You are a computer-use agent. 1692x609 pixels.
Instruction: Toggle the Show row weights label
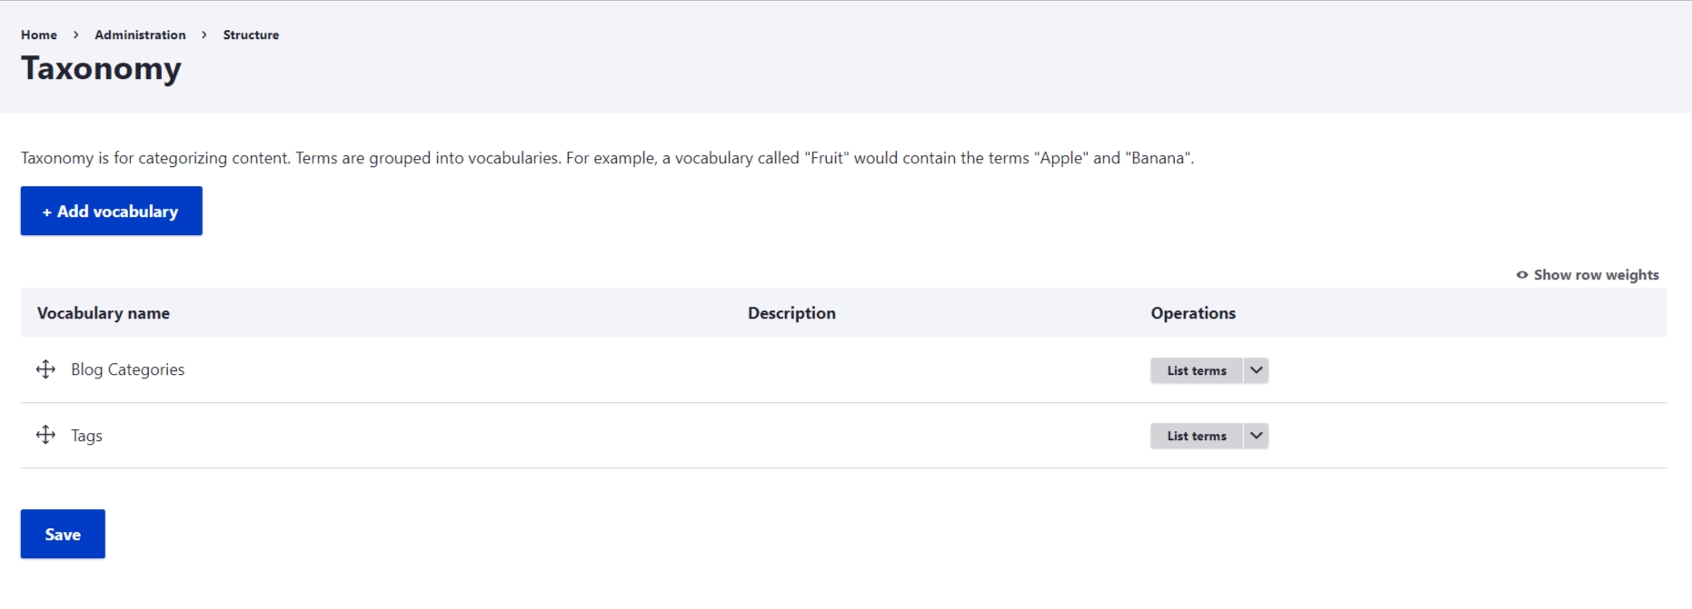coord(1596,275)
